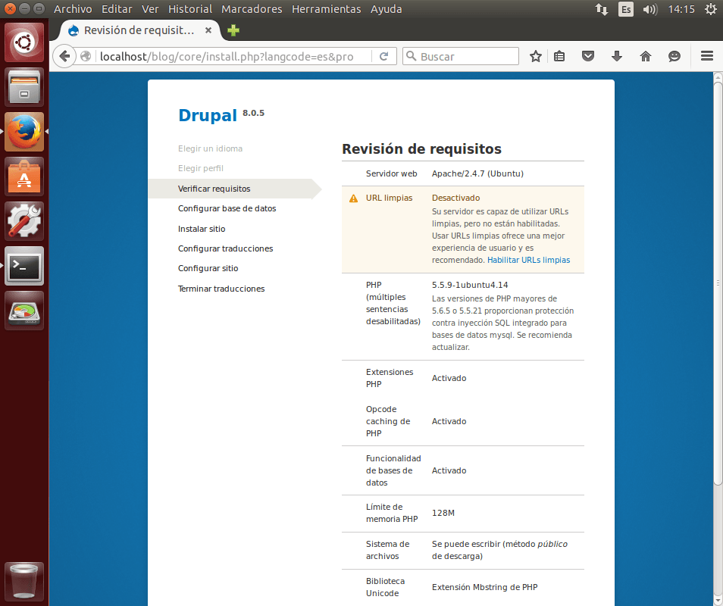Bookmark this page with the star
723x606 pixels.
(x=535, y=56)
